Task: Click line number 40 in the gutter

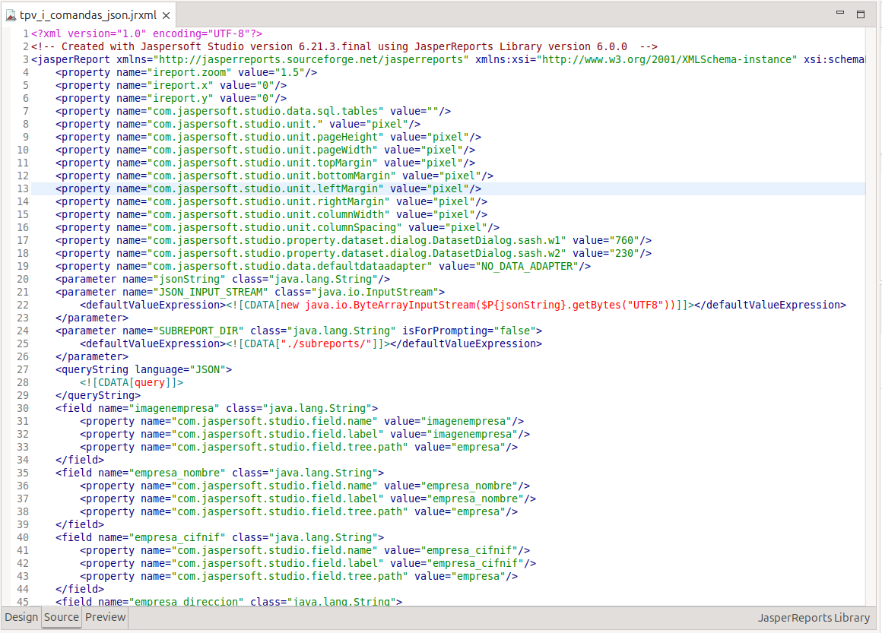Action: pos(23,538)
